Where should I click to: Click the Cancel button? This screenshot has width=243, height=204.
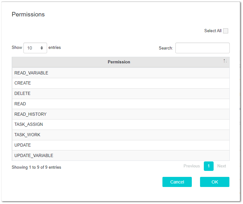click(177, 182)
